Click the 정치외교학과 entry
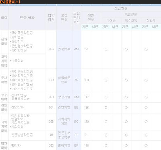The height and width of the screenshot is (150, 161). [21, 115]
